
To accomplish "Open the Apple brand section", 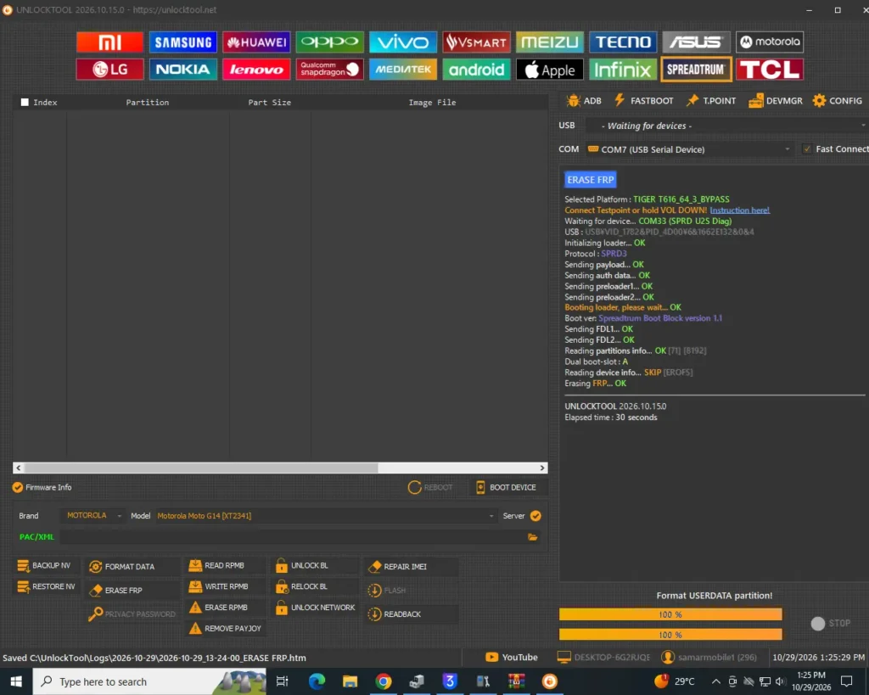I will coord(550,70).
